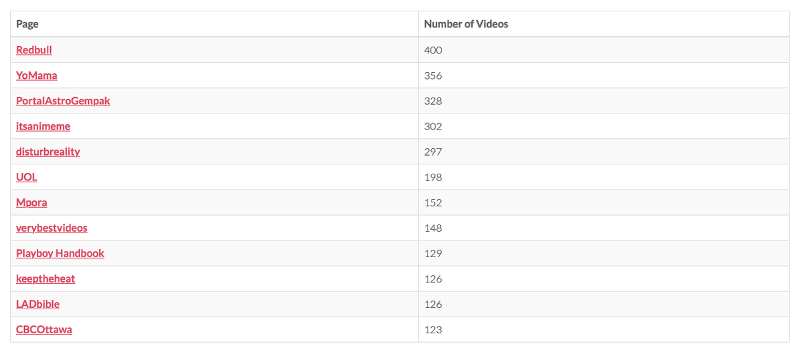Click the 123 value cell
Screen dimensions: 803x354
click(604, 329)
